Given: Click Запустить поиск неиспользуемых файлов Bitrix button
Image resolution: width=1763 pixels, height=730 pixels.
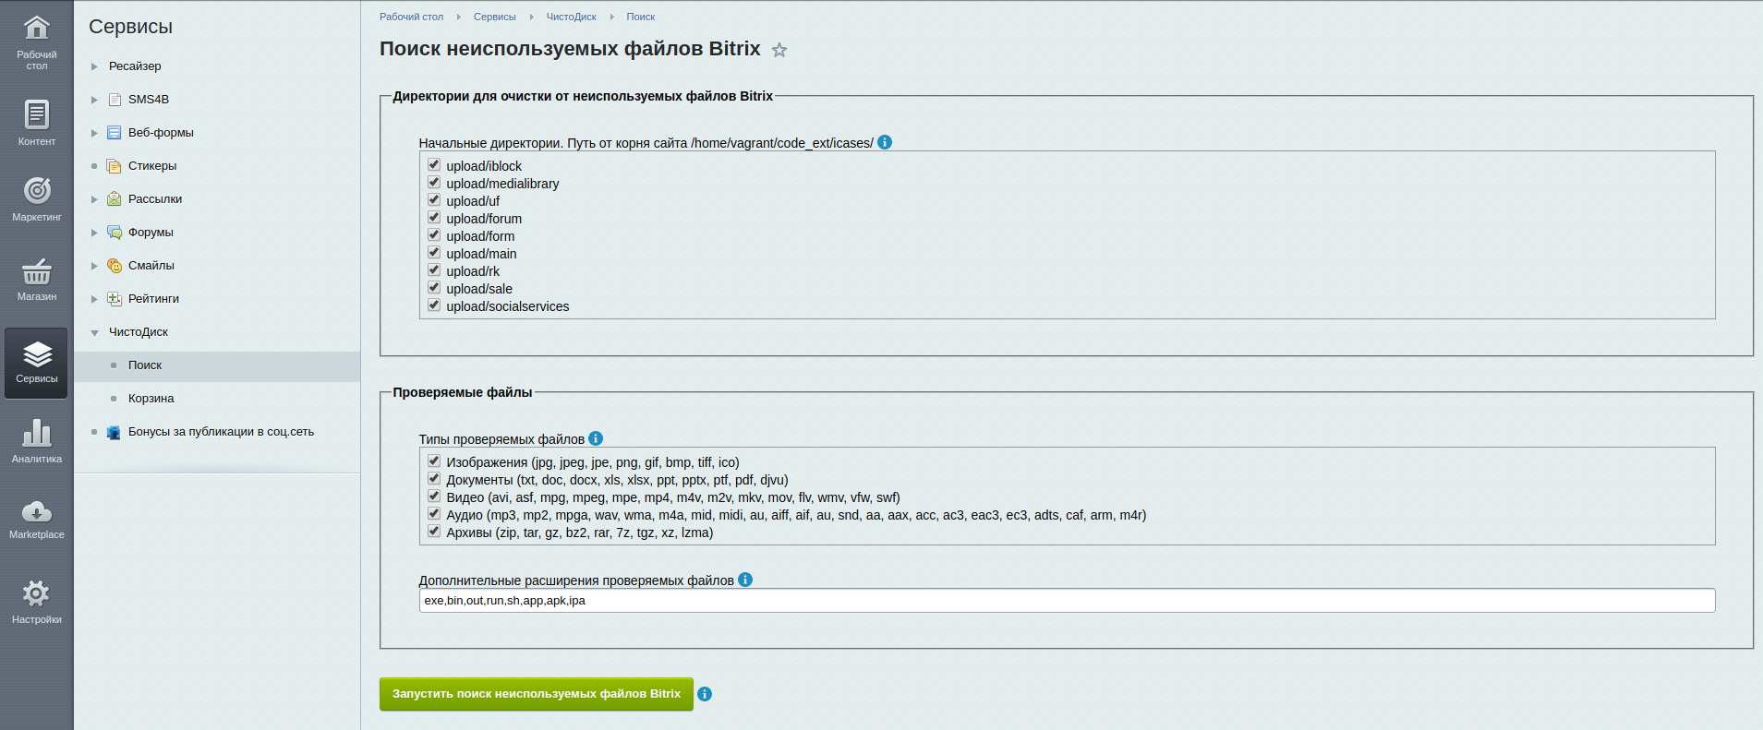Looking at the screenshot, I should (536, 694).
